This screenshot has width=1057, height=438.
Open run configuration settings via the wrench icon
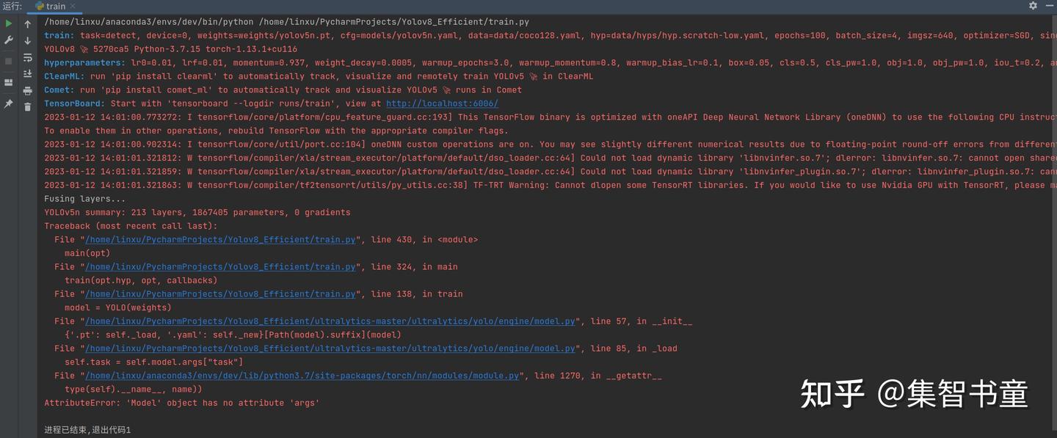pos(9,40)
